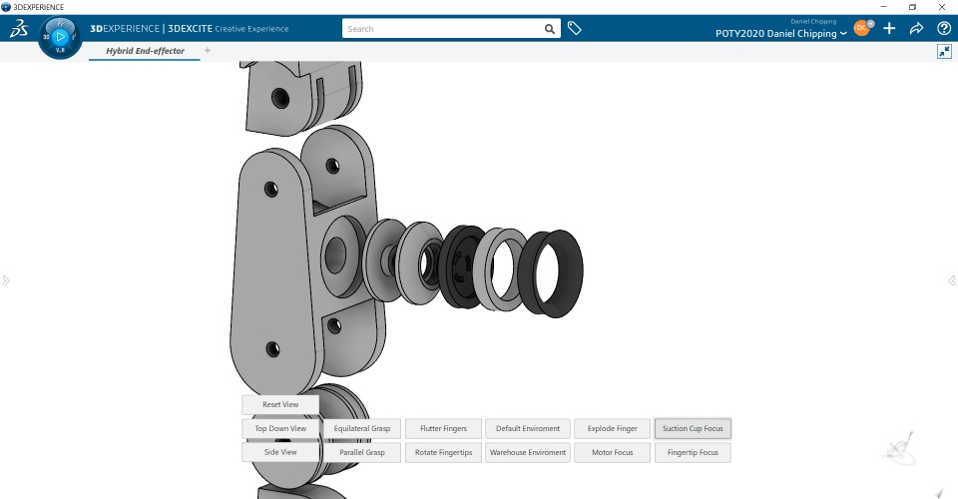Open the tag icon beside search
Viewport: 958px width, 499px height.
(575, 28)
